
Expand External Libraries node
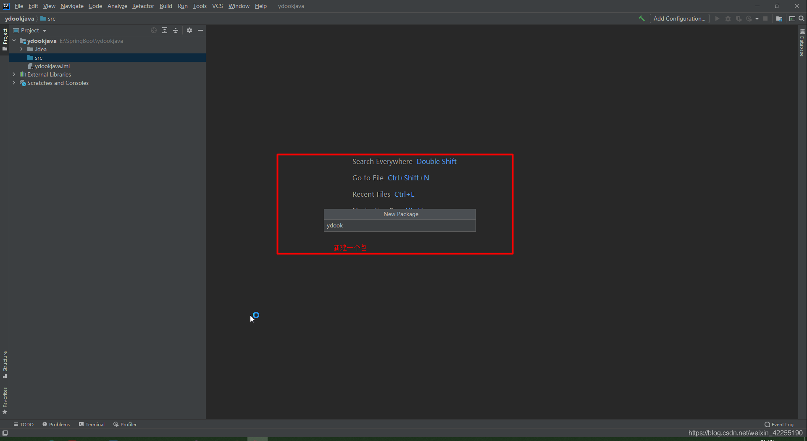click(x=14, y=74)
